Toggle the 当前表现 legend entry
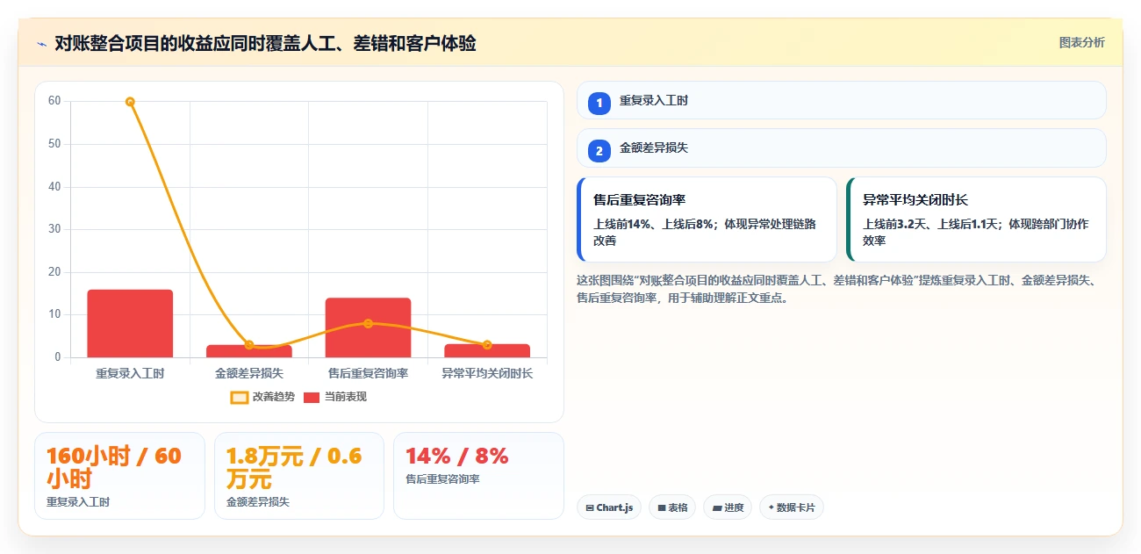Screen dimensions: 1141x554 pos(335,397)
